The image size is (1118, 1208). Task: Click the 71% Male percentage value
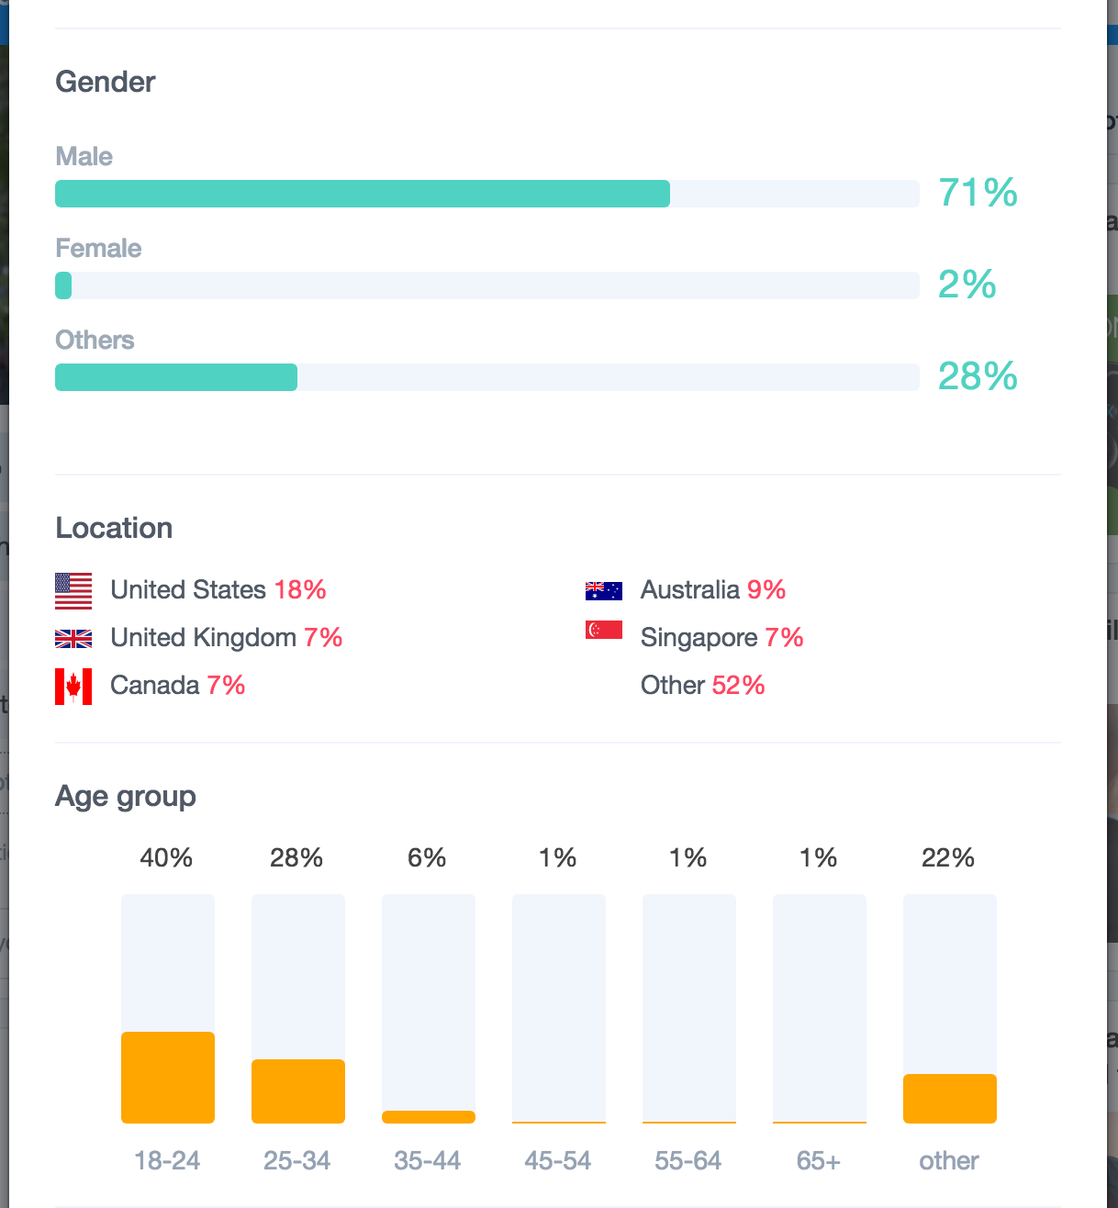pos(978,193)
